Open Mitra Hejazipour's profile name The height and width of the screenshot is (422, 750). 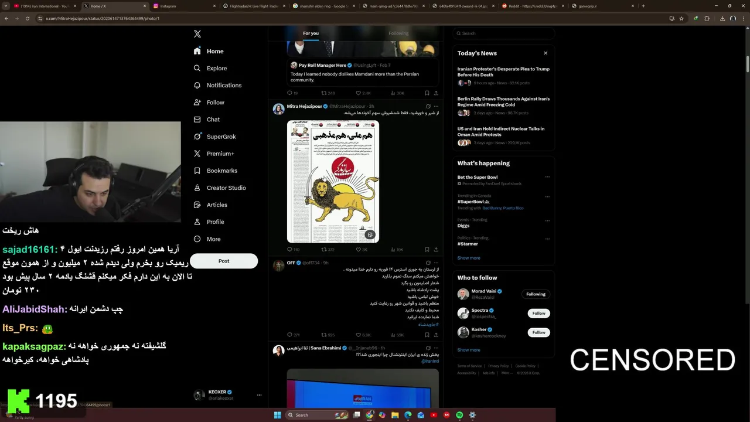[x=304, y=107]
